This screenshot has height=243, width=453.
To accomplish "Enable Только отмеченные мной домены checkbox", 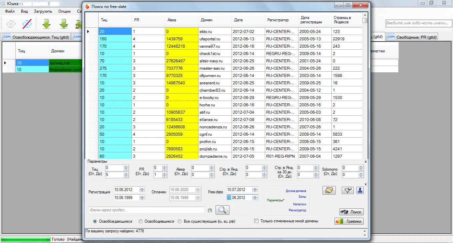I will [x=256, y=221].
